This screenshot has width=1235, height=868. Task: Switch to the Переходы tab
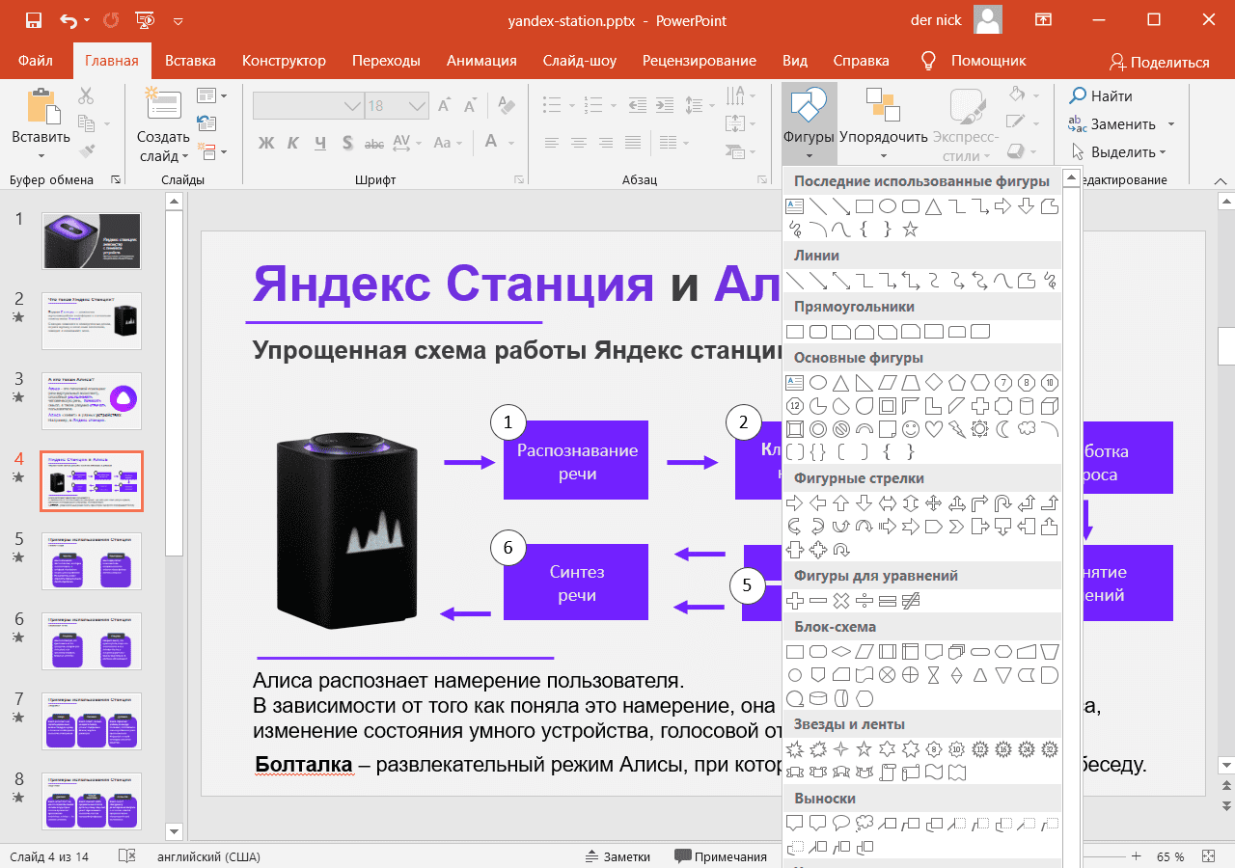click(386, 61)
